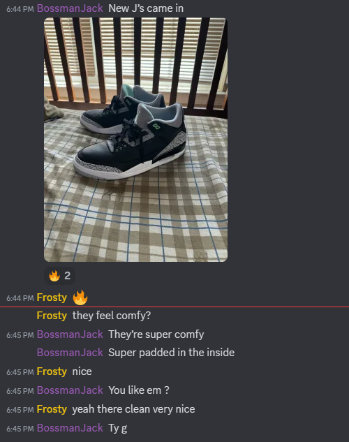Screen dimensions: 349x442
Task: Click Frosty's name beside "they feel comfy?"
Action: [x=52, y=316]
